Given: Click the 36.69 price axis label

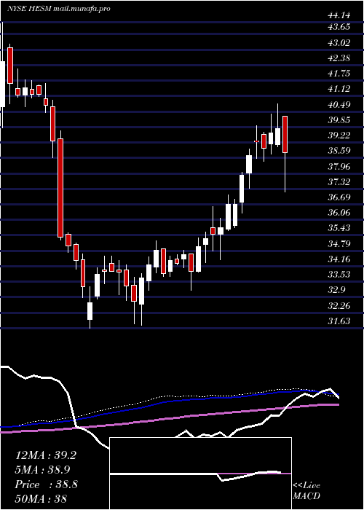Looking at the screenshot, I should coord(339,197).
